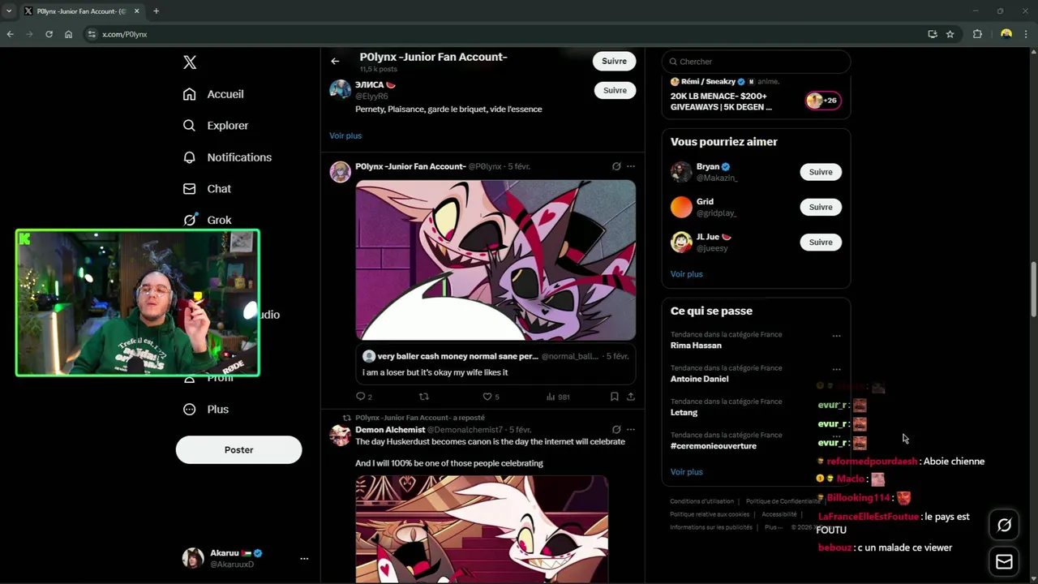Viewport: 1038px width, 584px height.
Task: Open Accessibilité footer link
Action: click(778, 514)
